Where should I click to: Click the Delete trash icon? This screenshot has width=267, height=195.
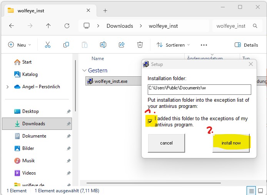140,45
